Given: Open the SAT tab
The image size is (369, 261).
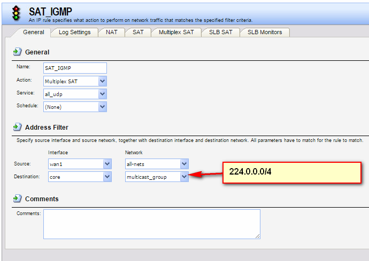Looking at the screenshot, I should point(138,32).
